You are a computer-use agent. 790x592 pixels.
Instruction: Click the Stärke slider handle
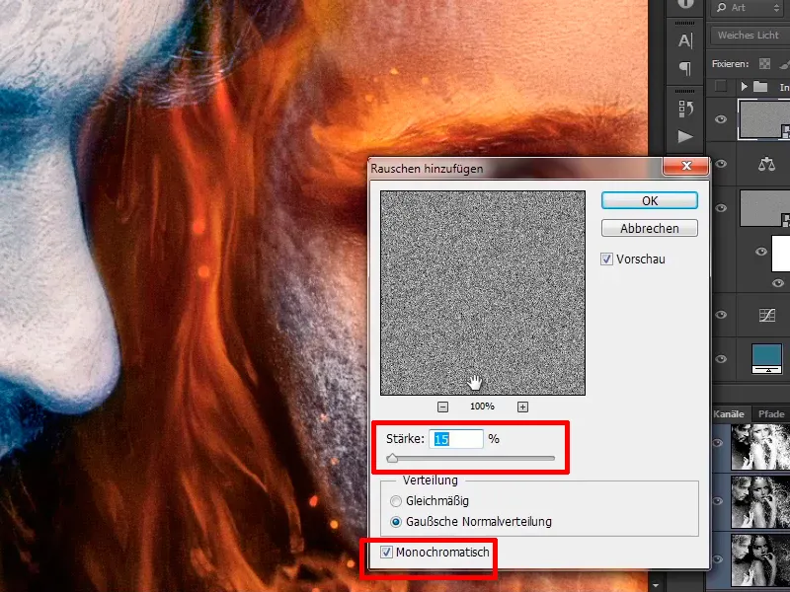point(392,459)
